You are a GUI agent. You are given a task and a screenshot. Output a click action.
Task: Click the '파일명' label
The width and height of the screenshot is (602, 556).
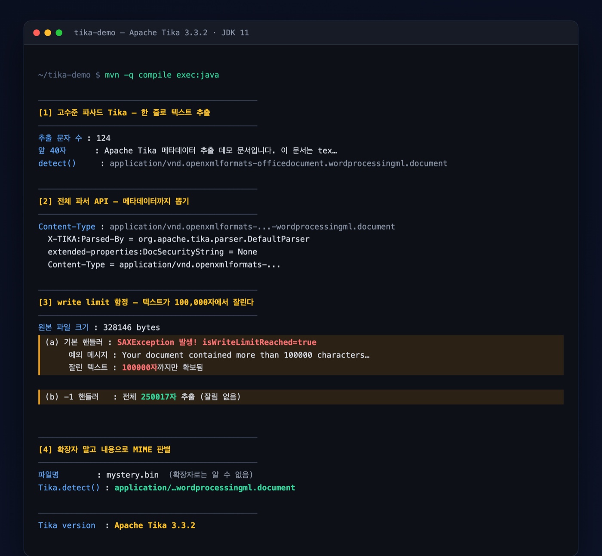(49, 475)
